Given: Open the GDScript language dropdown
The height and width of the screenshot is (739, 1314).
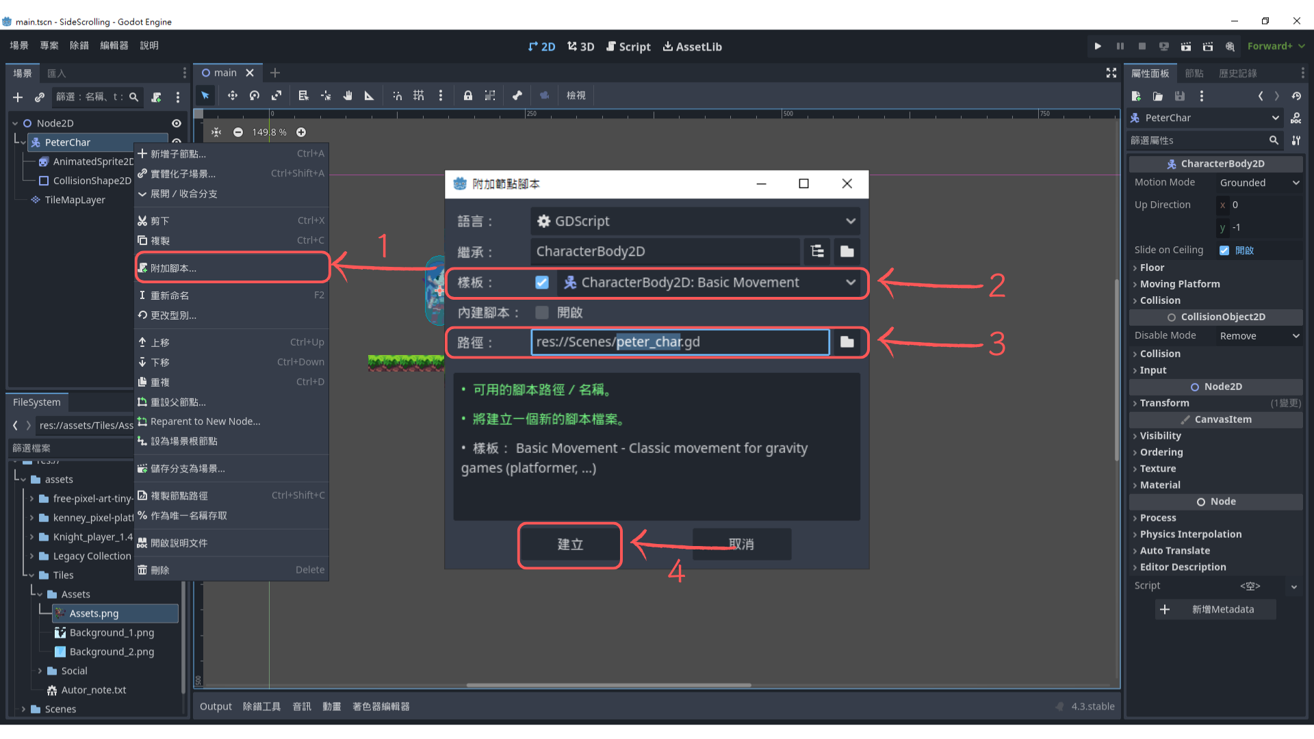Looking at the screenshot, I should 695,221.
